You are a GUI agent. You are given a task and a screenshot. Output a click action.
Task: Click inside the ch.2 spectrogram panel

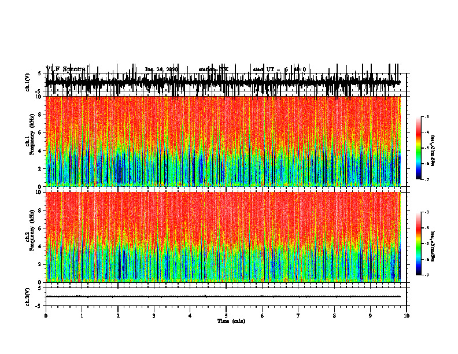coord(223,237)
